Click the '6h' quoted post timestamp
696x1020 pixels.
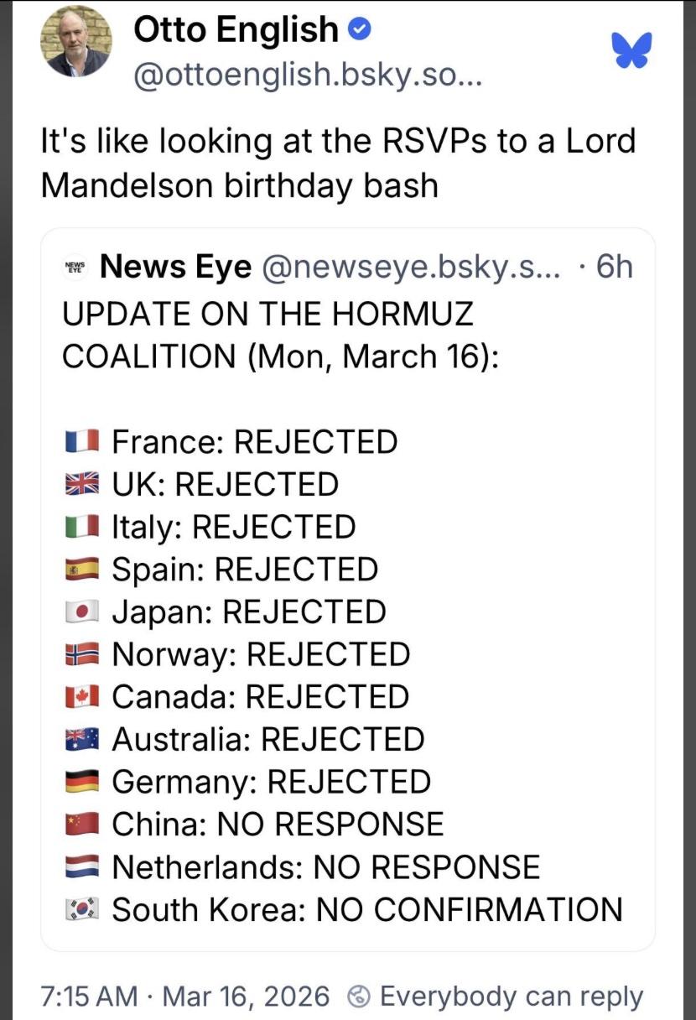point(613,268)
